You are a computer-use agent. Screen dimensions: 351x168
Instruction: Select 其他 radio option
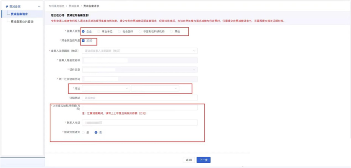tap(171, 32)
